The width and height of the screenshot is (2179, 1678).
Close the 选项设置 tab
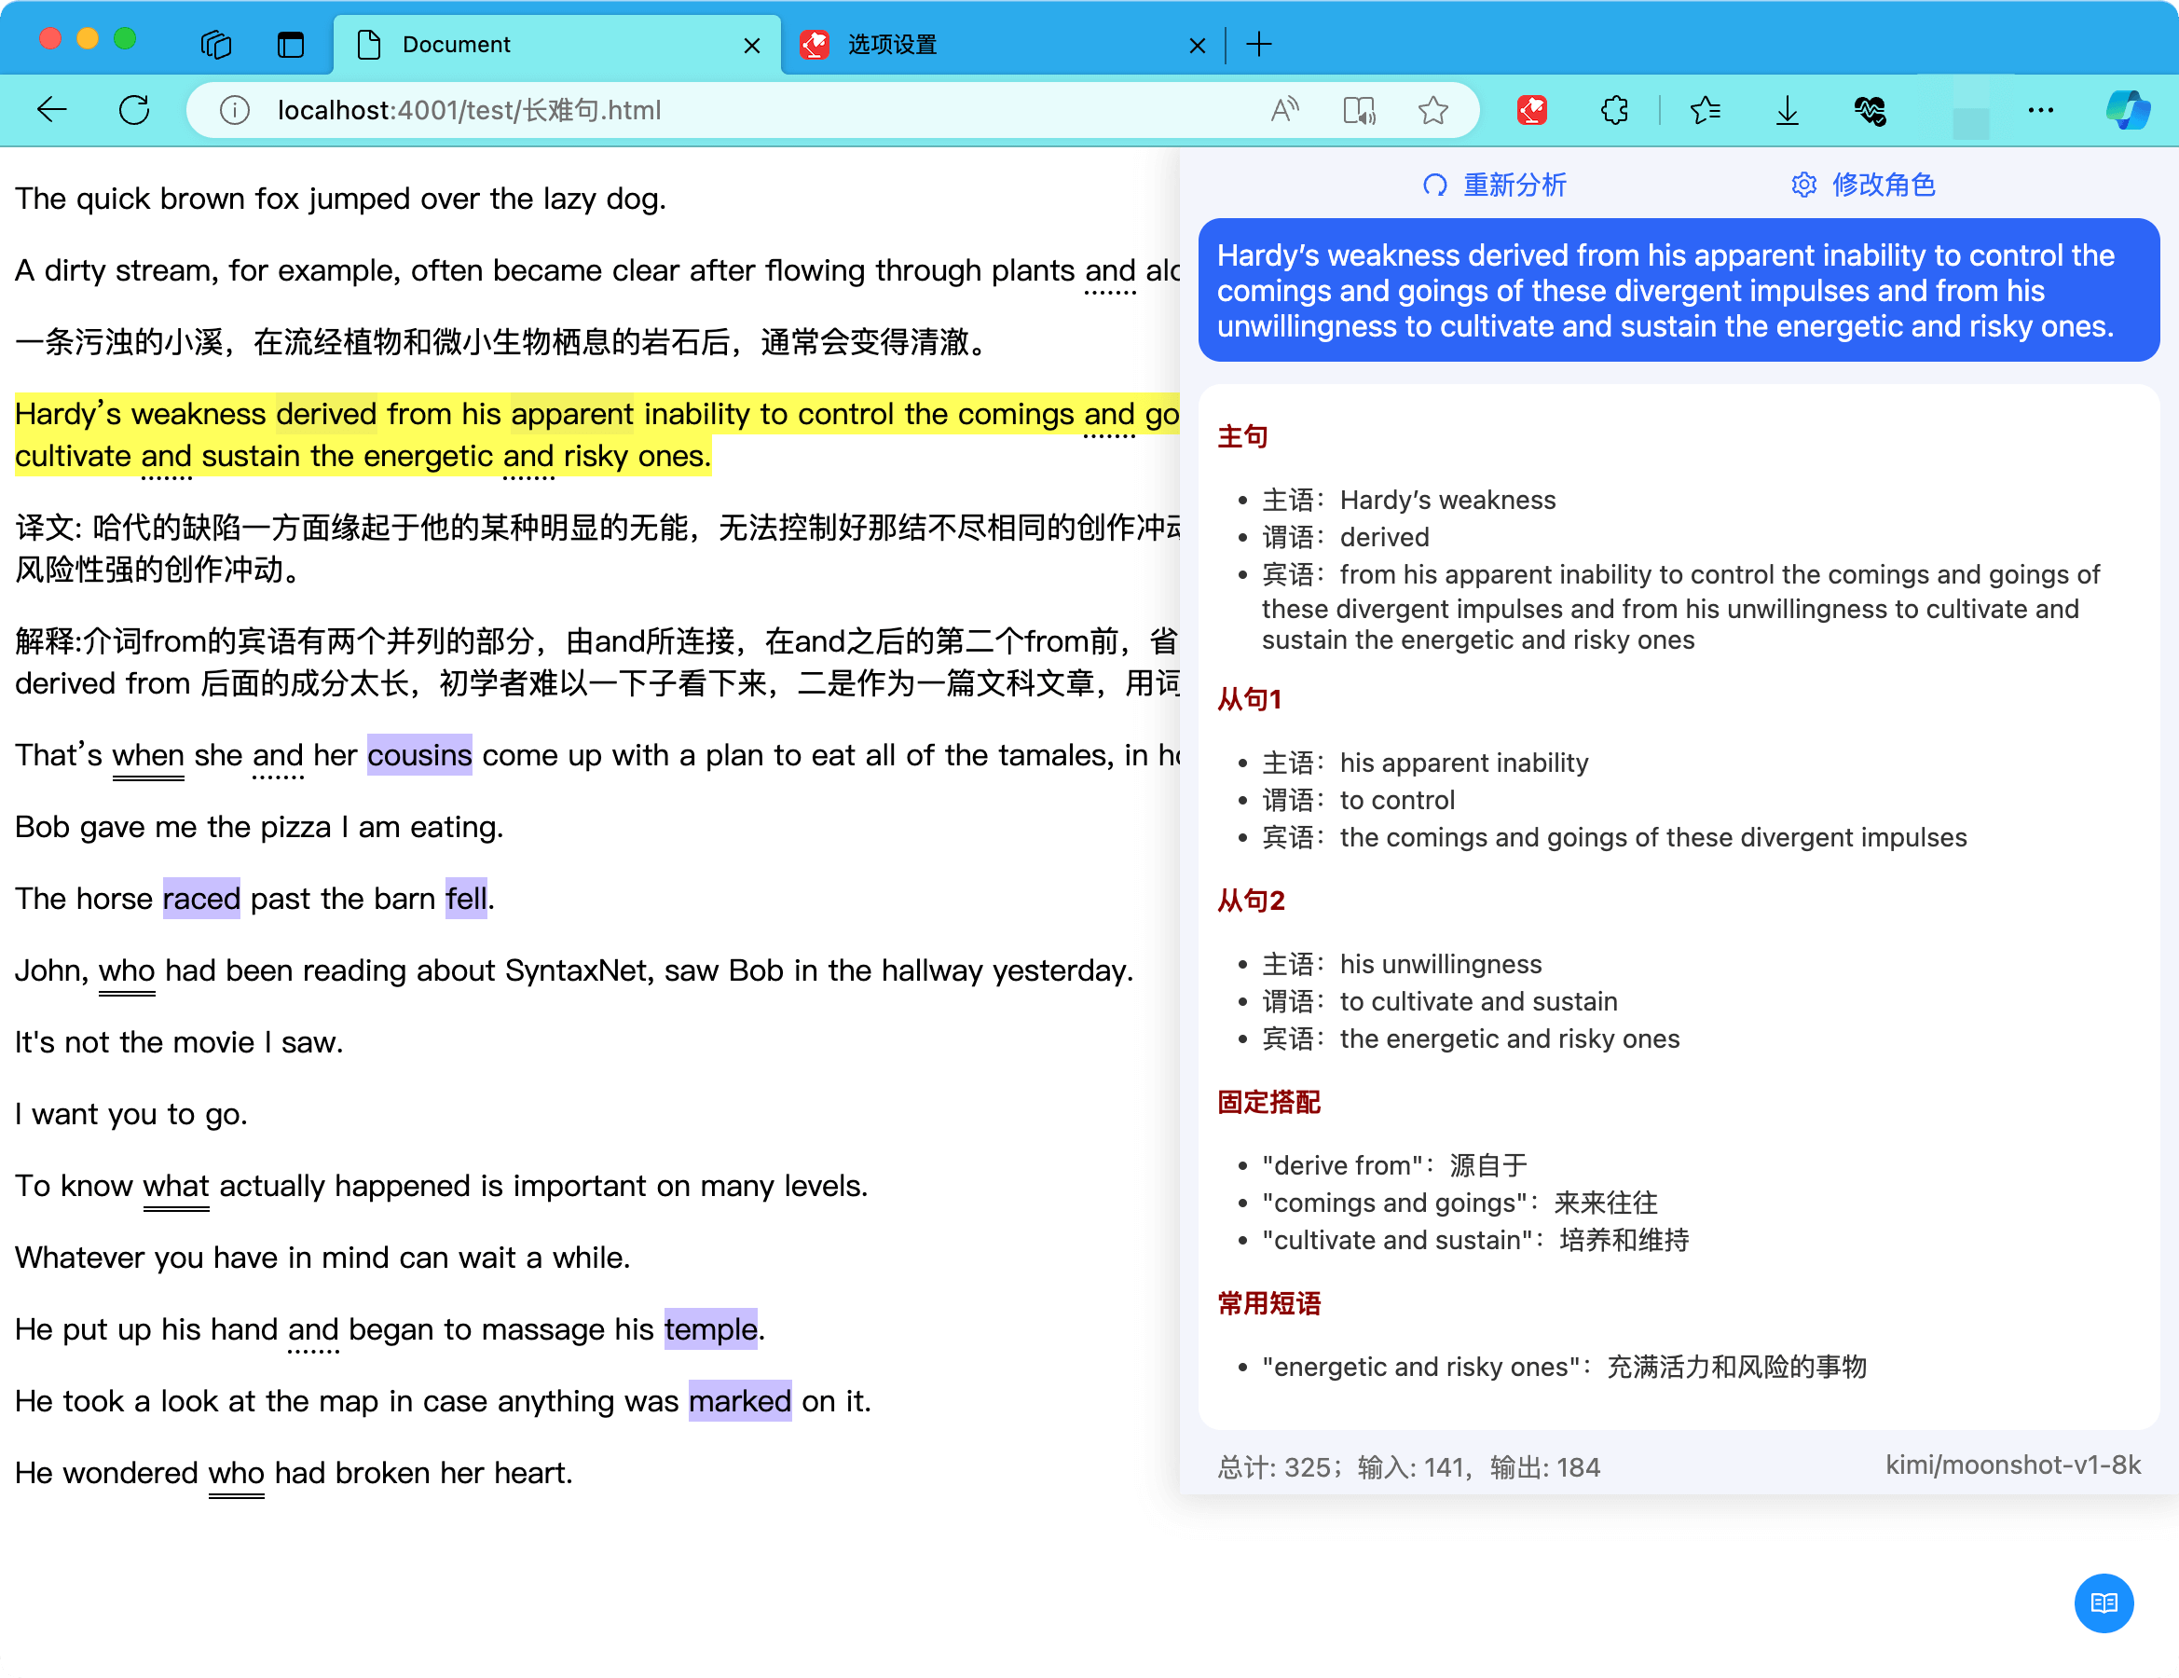pyautogui.click(x=1197, y=45)
